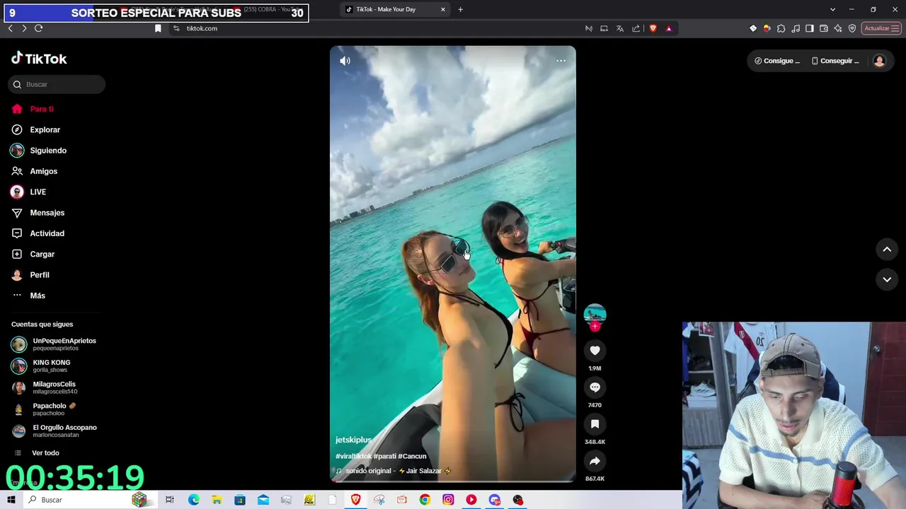Follow the creator via red plus badge
Image resolution: width=906 pixels, height=509 pixels.
(595, 327)
